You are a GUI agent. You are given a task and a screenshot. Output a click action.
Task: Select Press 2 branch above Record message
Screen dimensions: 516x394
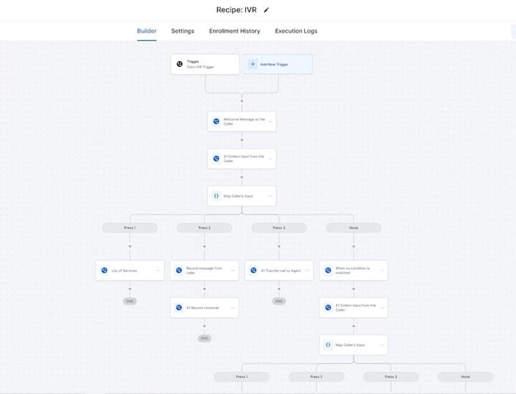point(204,228)
